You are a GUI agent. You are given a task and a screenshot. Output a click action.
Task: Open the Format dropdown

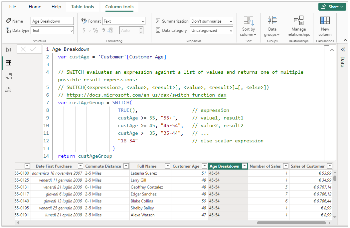click(124, 21)
